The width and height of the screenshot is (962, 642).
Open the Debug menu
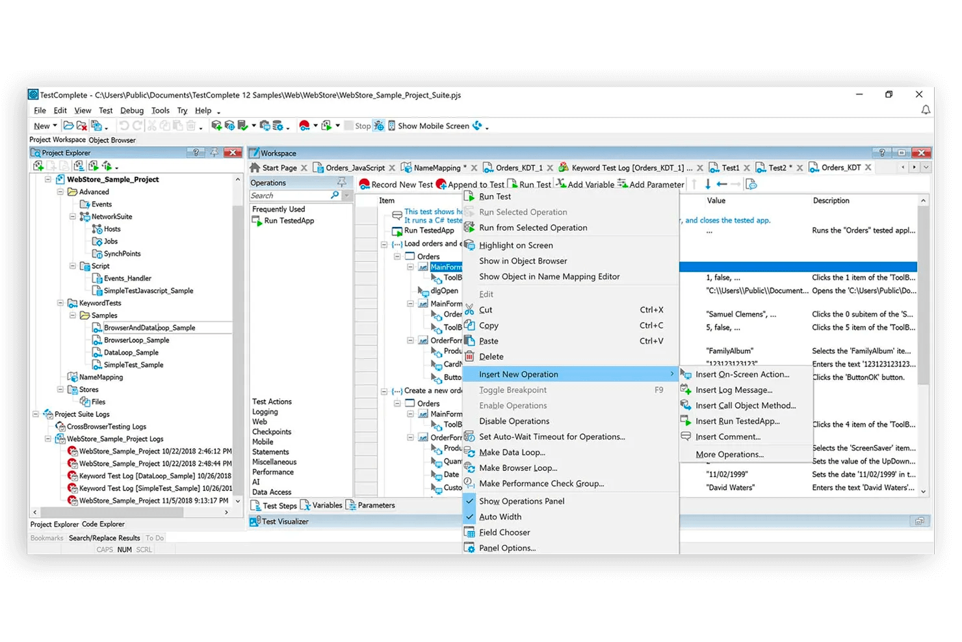(131, 111)
